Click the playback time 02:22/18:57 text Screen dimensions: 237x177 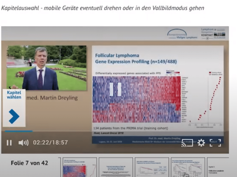click(50, 143)
